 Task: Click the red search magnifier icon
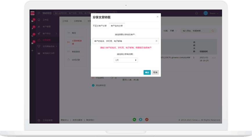tap(213, 31)
